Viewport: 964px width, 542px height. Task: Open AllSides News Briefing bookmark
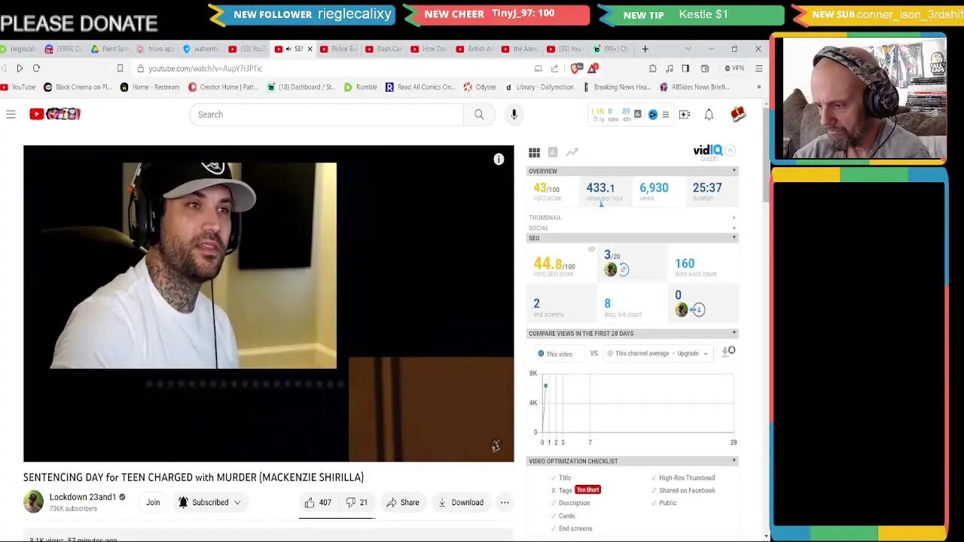[694, 87]
